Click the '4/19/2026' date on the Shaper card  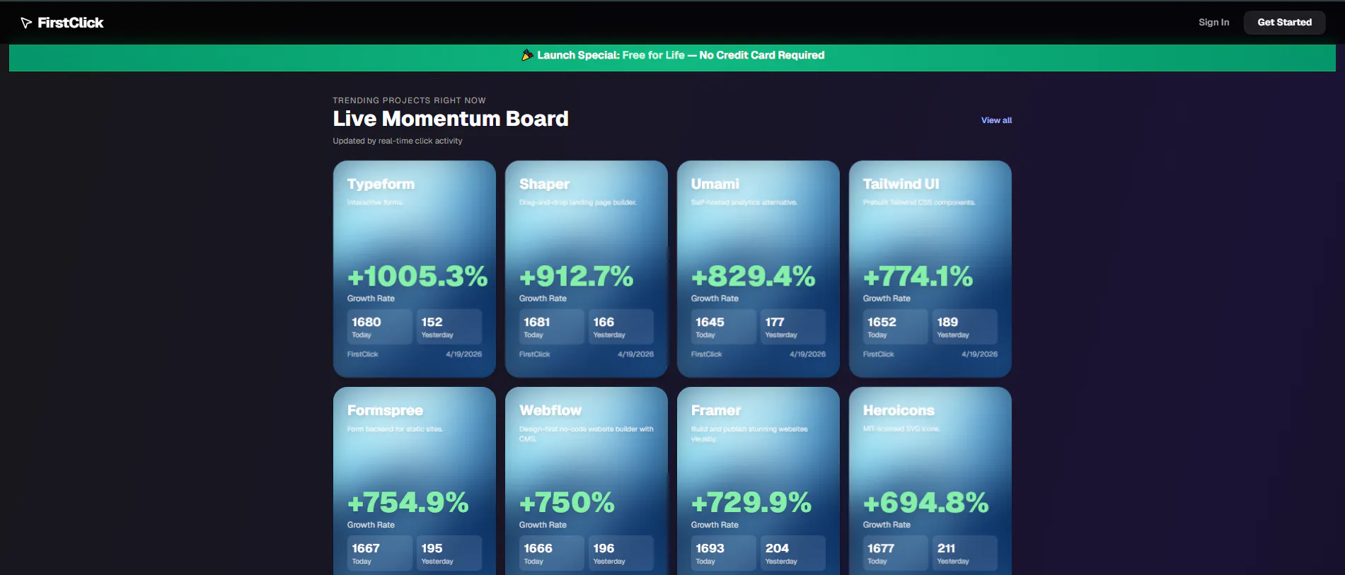point(635,354)
